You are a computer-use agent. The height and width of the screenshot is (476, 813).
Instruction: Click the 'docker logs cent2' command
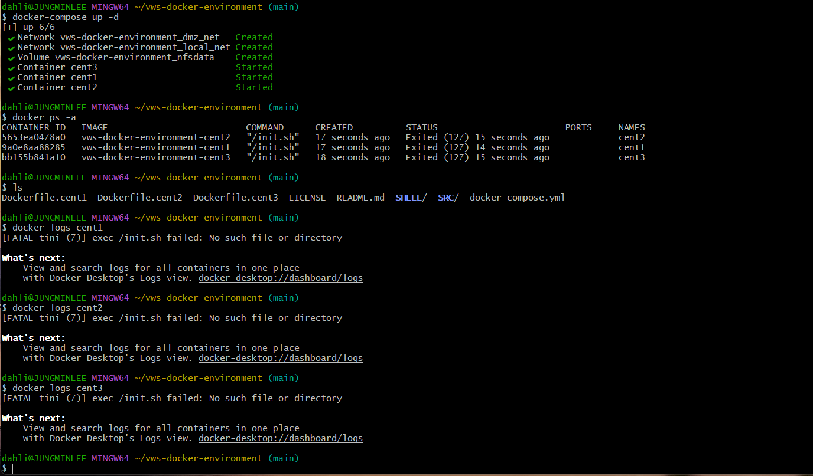57,308
